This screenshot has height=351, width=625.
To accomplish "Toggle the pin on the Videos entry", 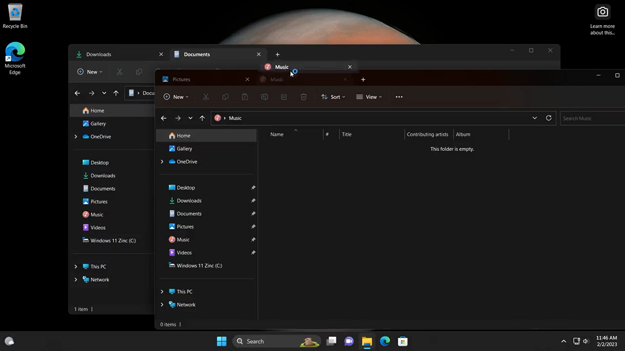I will coord(253,252).
